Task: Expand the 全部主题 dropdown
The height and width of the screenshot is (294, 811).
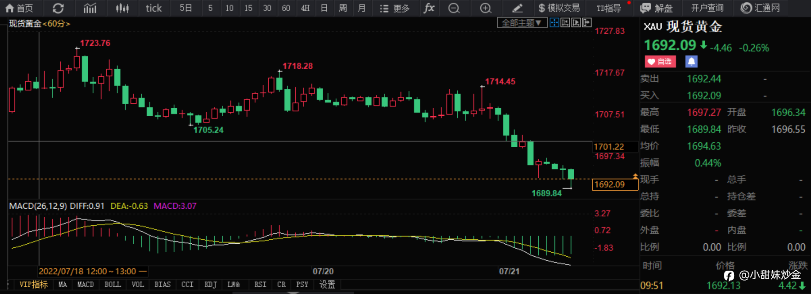Action: pos(522,22)
